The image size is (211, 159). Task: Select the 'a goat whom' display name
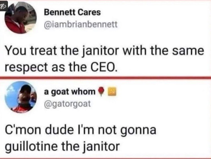coord(70,91)
